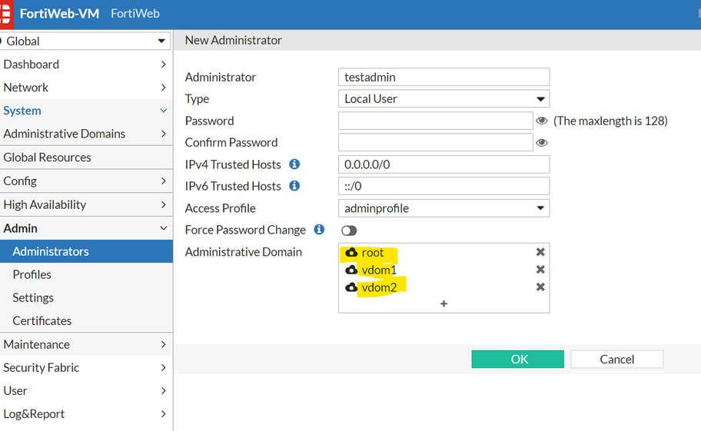Viewport: 701px width, 431px height.
Task: Cancel creating the new administrator
Action: [616, 359]
